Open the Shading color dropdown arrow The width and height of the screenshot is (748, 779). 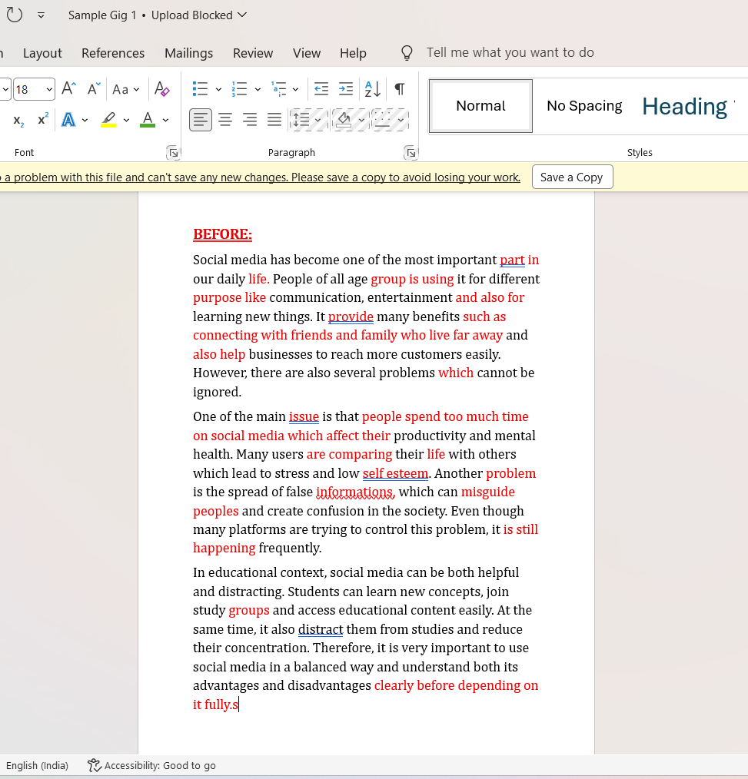pyautogui.click(x=361, y=120)
